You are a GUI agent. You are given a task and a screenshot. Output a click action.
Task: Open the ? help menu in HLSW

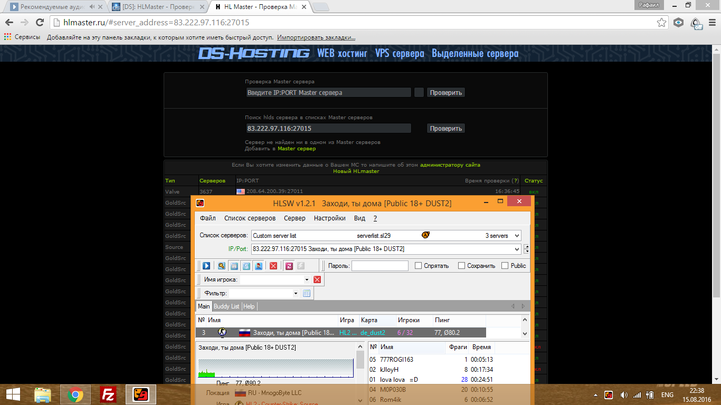pos(375,218)
